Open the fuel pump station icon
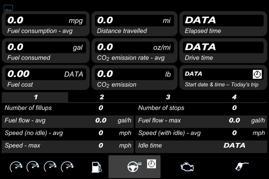Viewport: 269px width, 179px height. (96, 167)
